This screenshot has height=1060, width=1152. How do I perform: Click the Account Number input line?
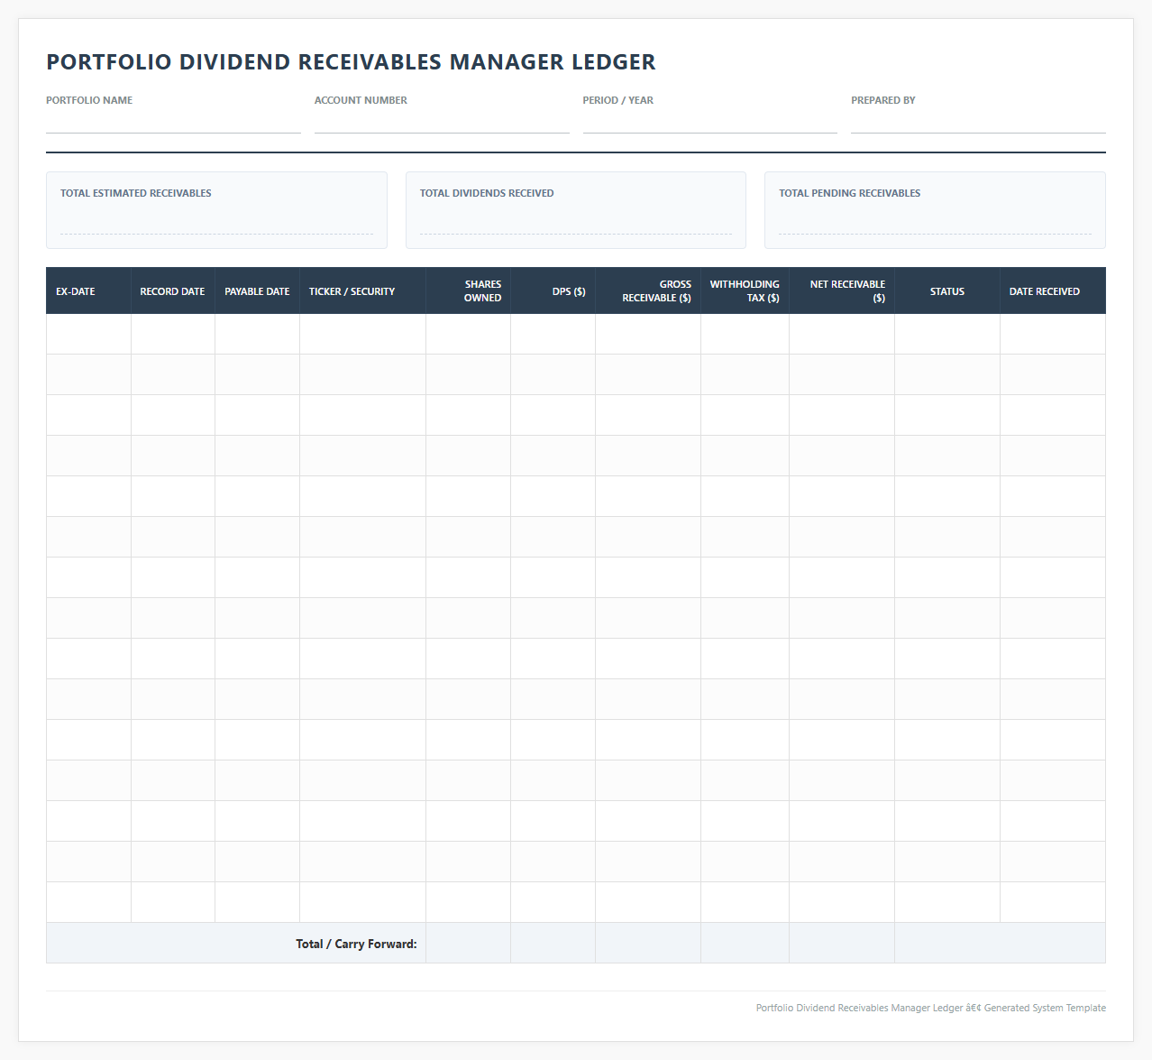tap(442, 123)
